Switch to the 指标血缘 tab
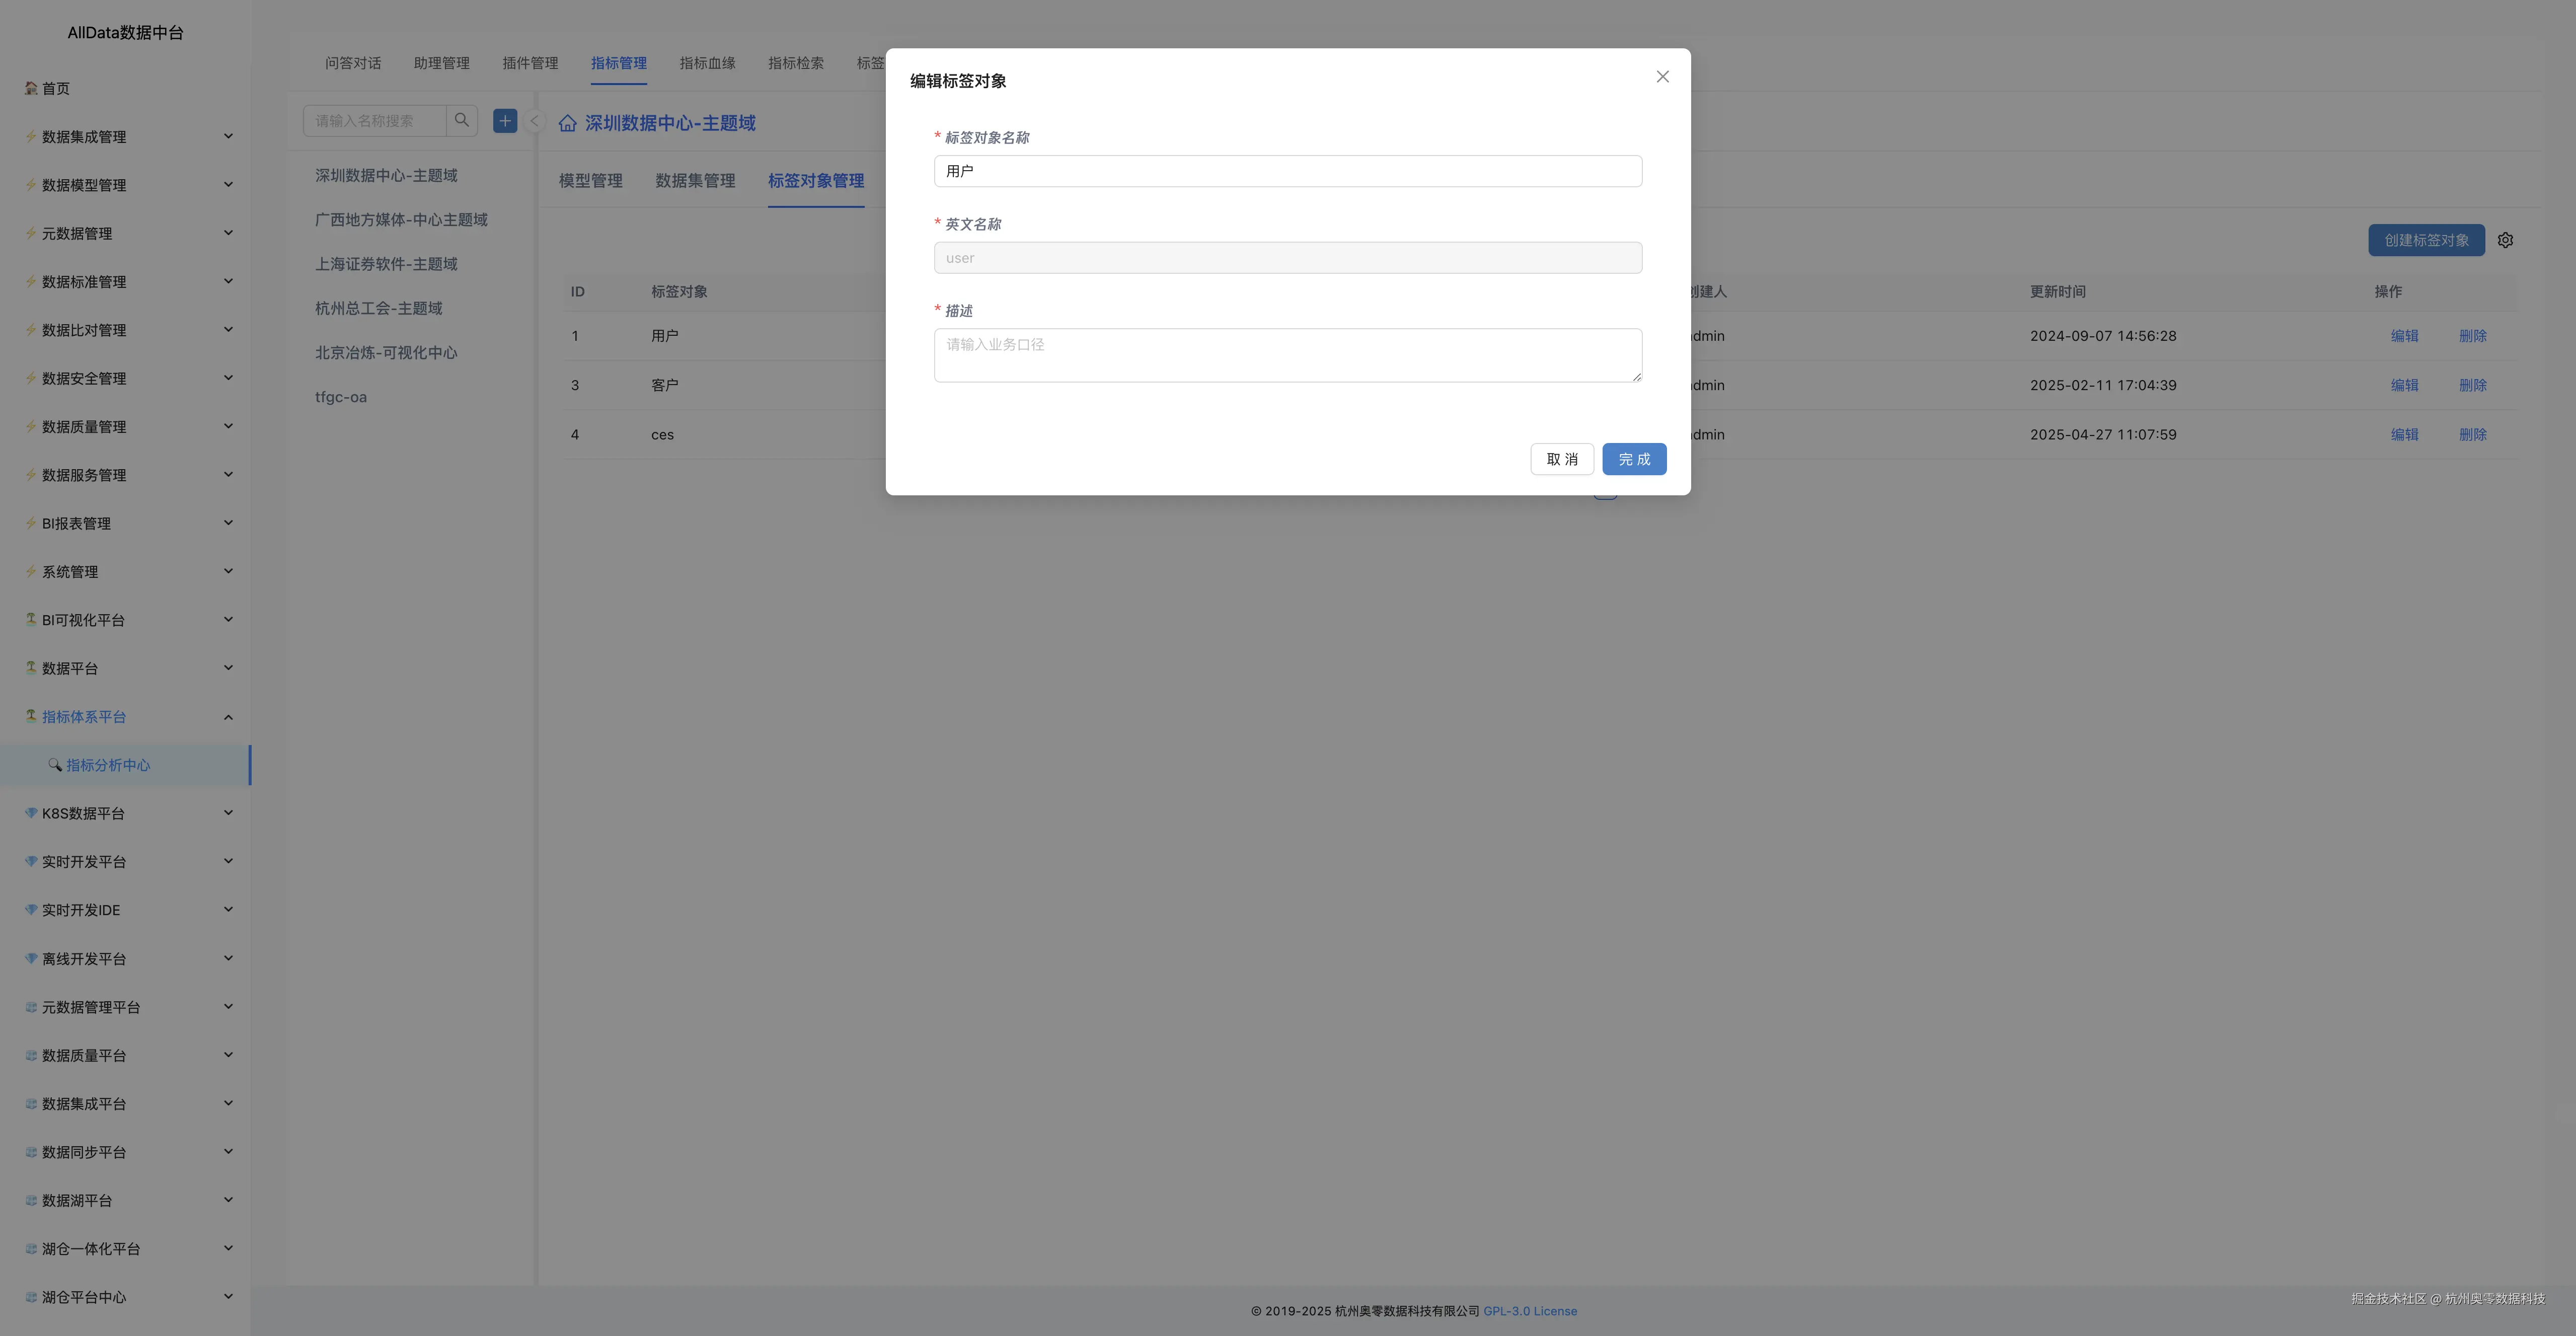 pyautogui.click(x=707, y=63)
